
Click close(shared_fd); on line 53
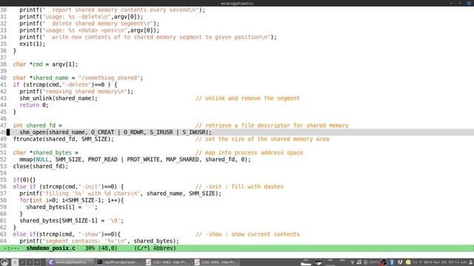coord(41,166)
